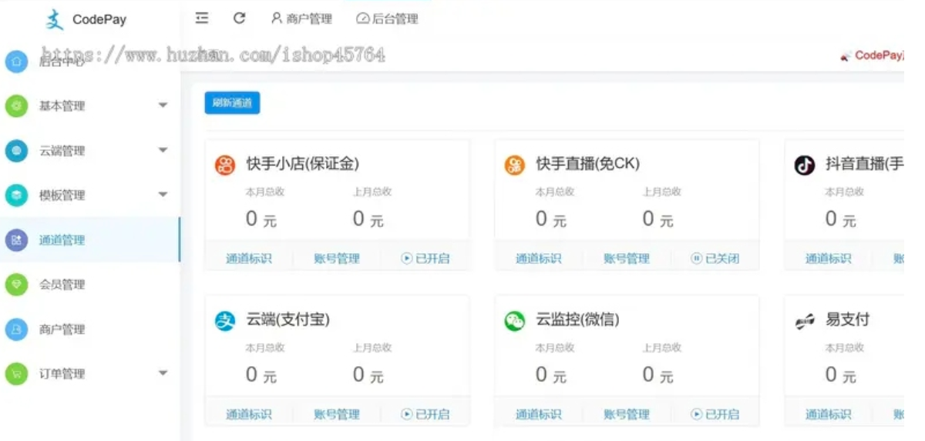Screen dimensions: 925x441
Task: Click the 云端(支付宝) Alipay logo icon
Action: click(225, 321)
